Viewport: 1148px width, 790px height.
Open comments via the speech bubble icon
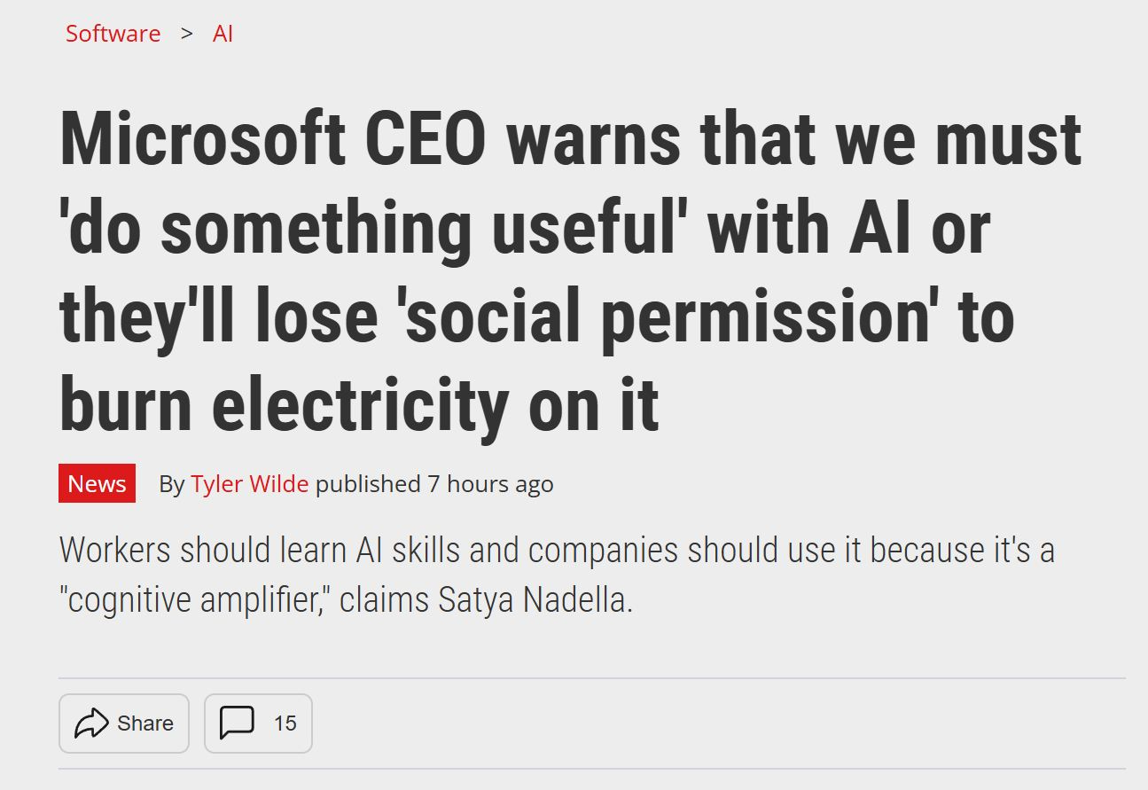tap(237, 724)
